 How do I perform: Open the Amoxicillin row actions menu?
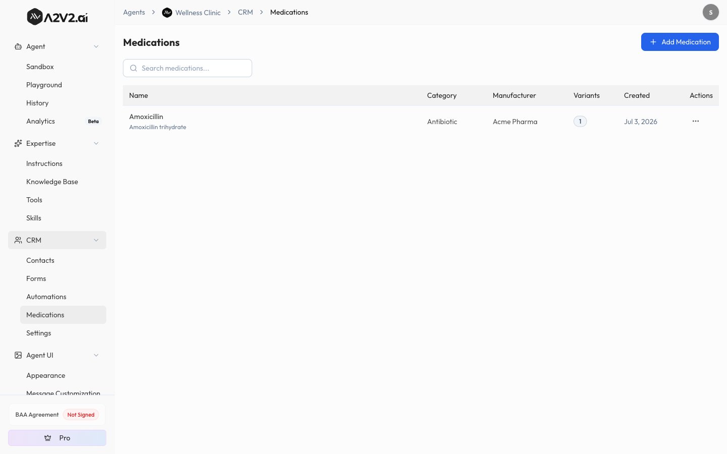tap(696, 121)
